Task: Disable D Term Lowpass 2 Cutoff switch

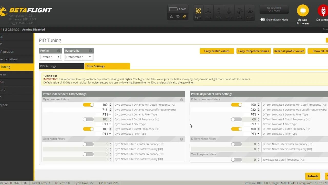Action: (237, 129)
